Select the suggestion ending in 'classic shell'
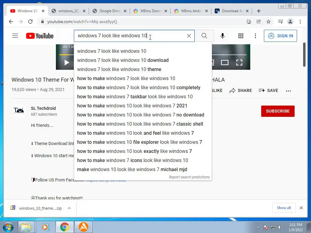This screenshot has width=311, height=233. (x=143, y=124)
